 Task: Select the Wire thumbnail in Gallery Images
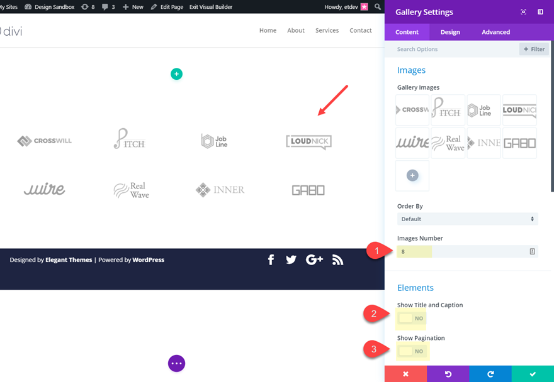412,143
